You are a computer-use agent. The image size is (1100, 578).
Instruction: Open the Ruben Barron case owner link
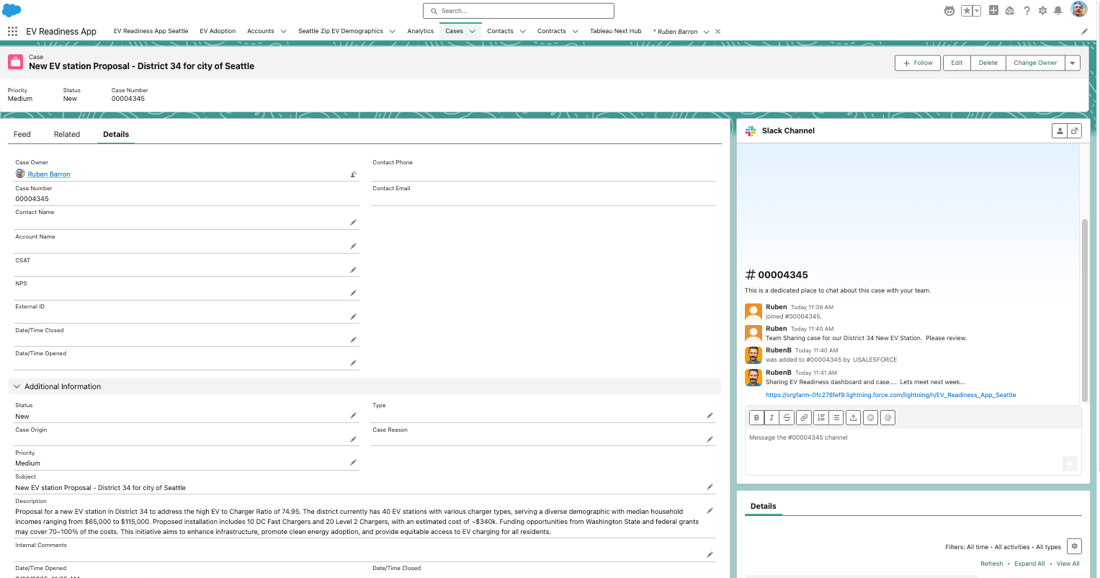pos(49,174)
